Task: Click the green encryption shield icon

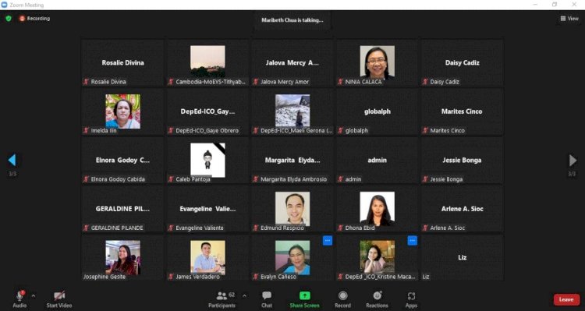Action: 9,18
